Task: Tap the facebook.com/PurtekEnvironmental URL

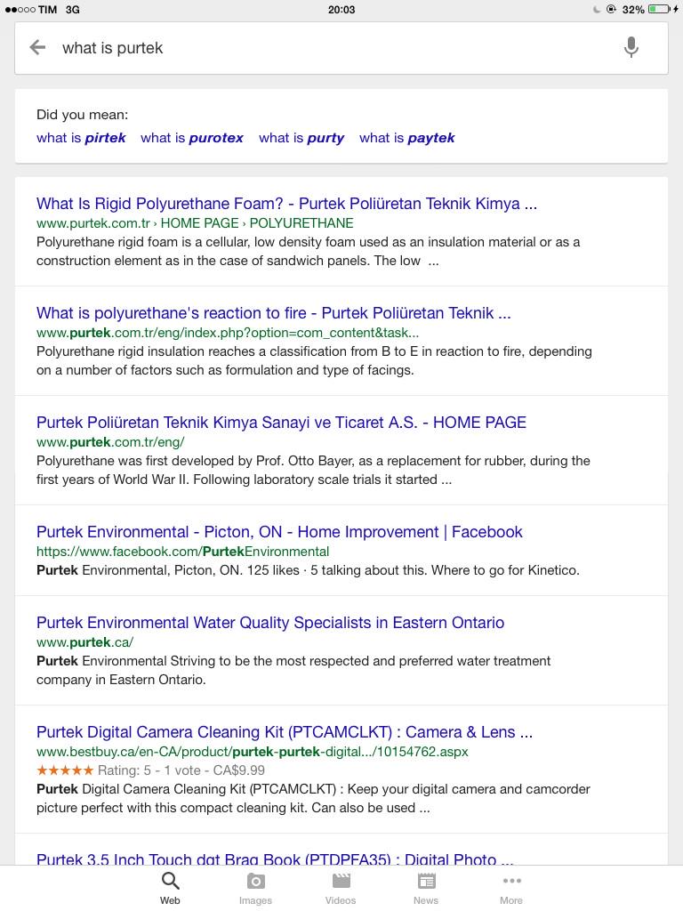Action: [x=182, y=552]
